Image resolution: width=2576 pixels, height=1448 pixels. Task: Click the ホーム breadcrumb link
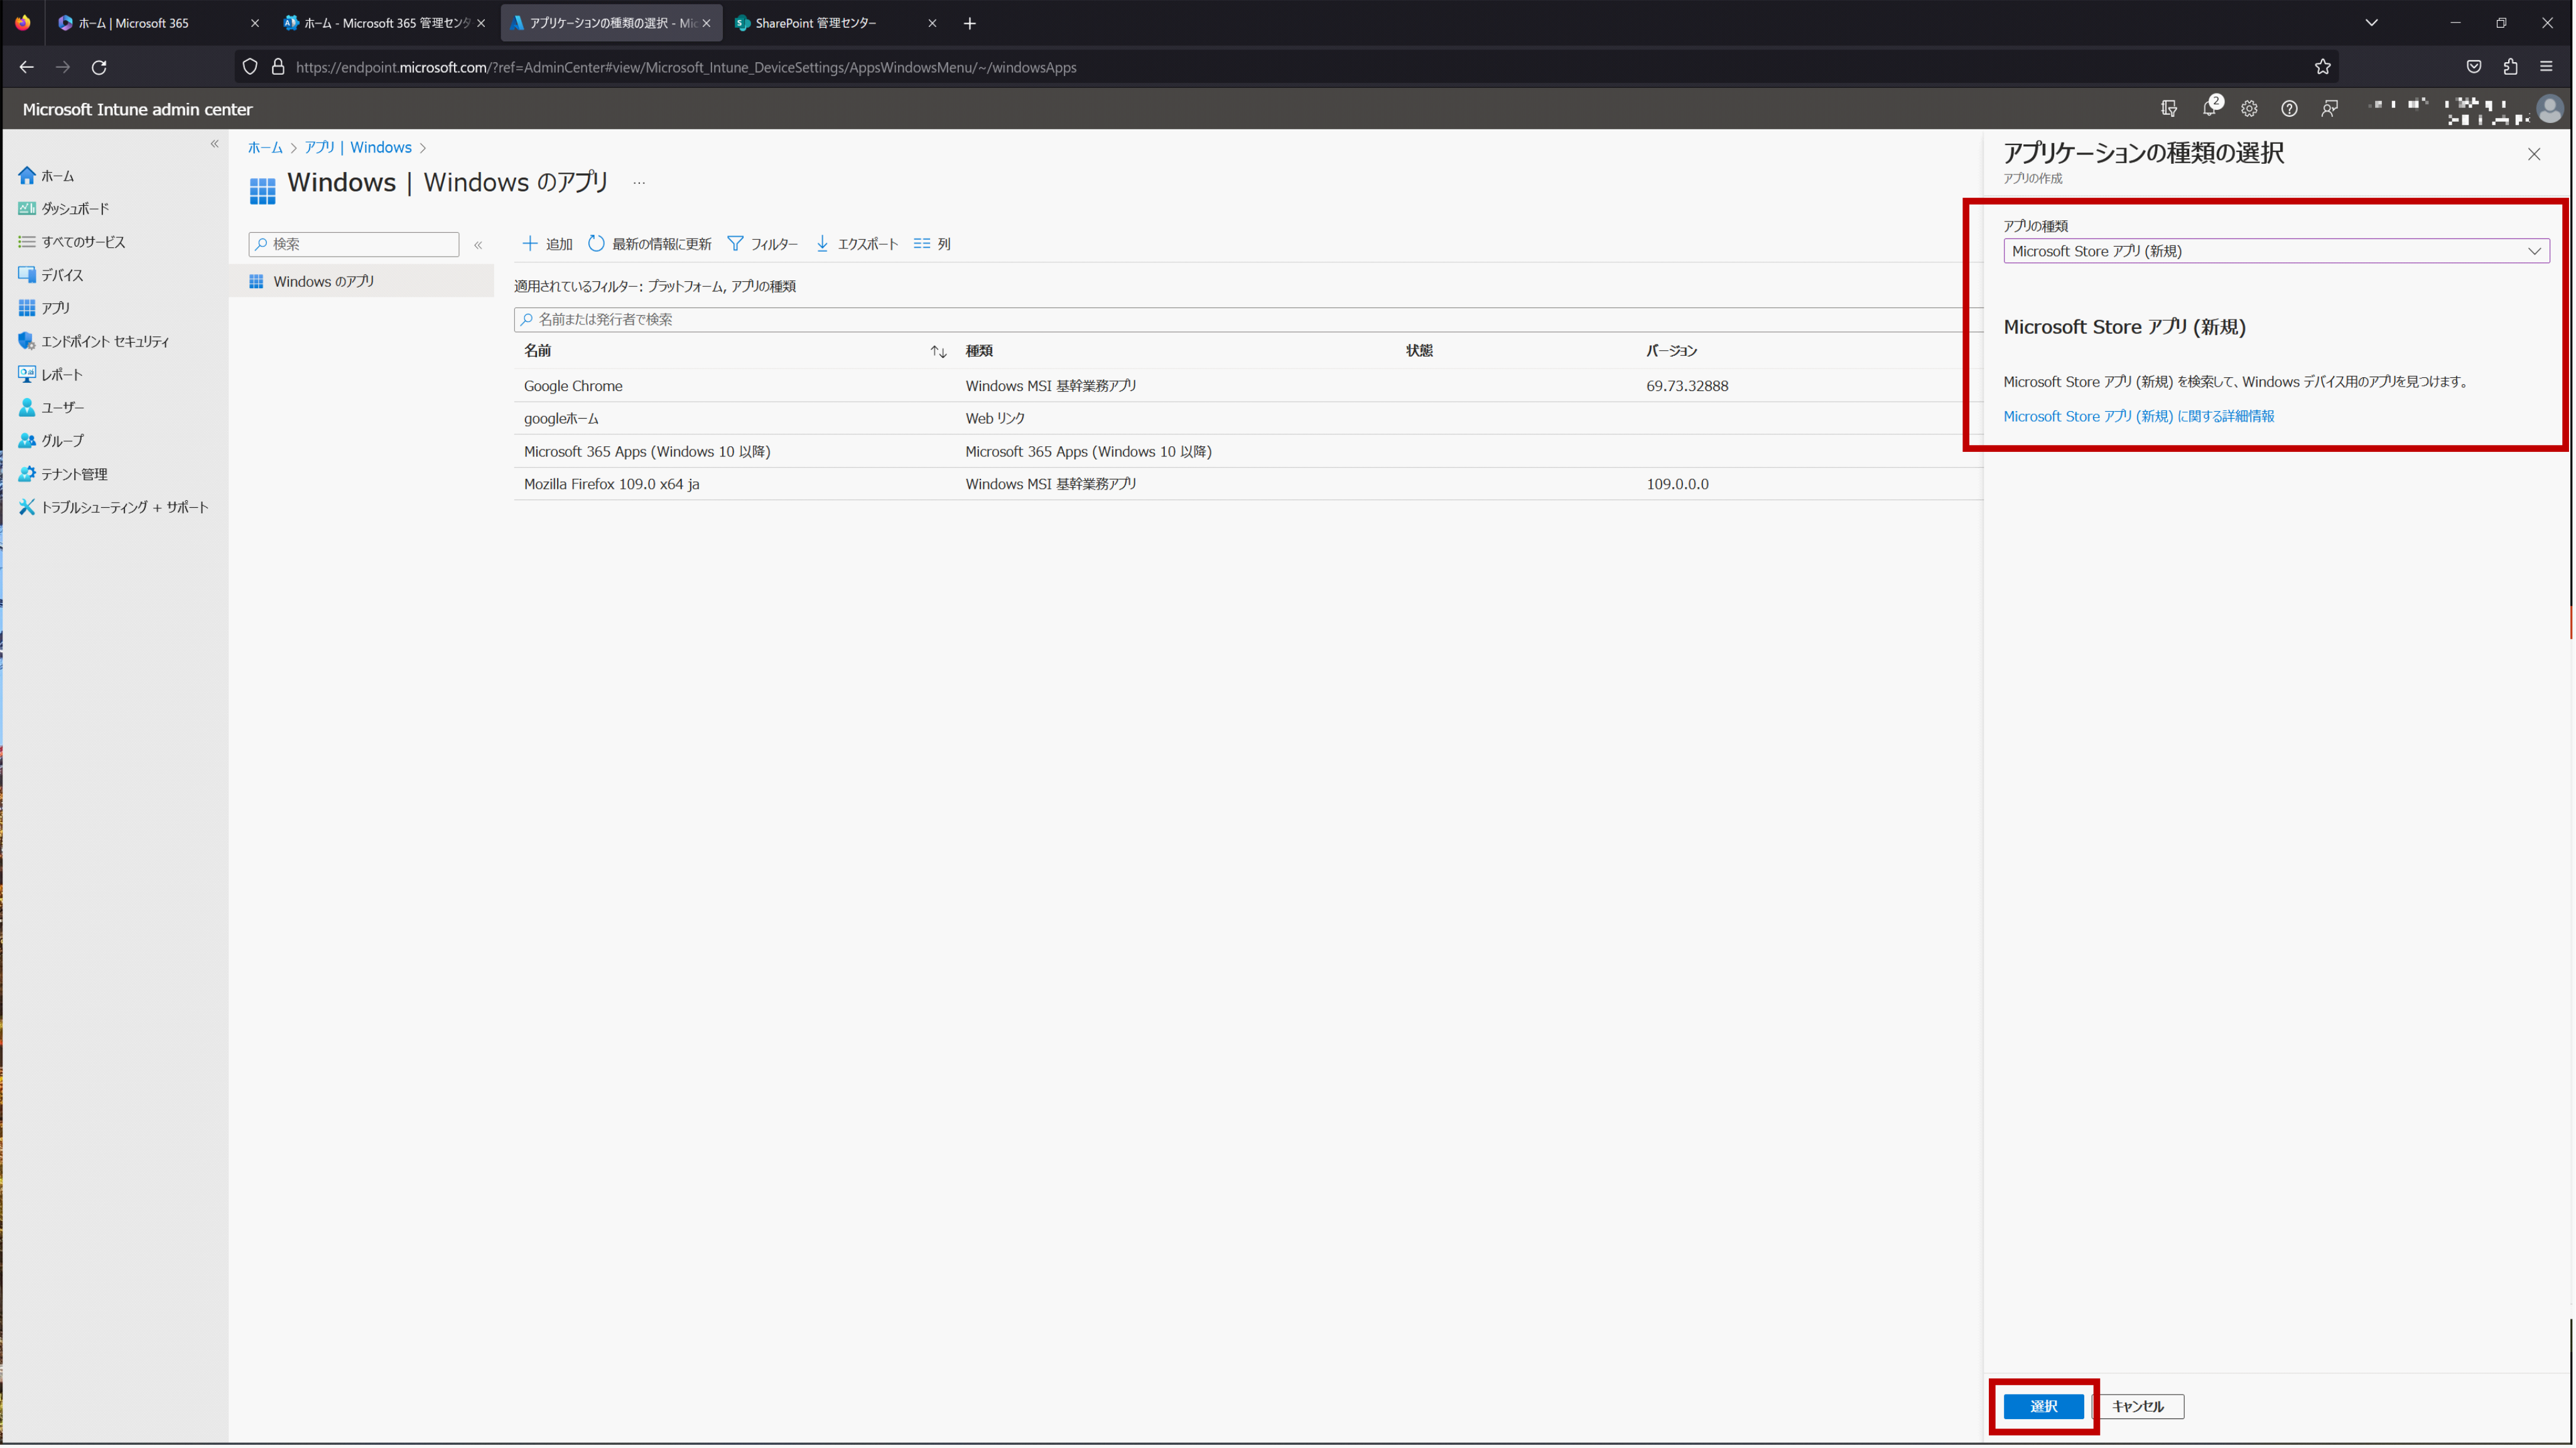point(265,147)
